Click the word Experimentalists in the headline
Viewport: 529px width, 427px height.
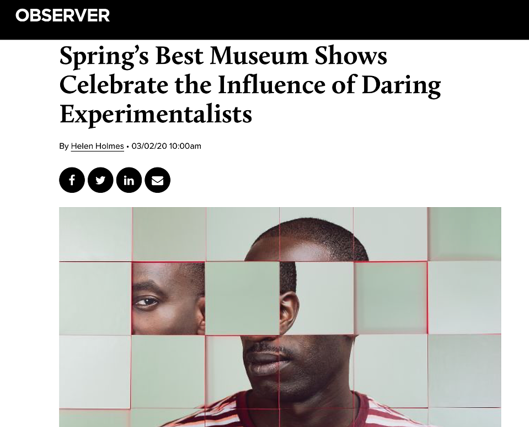coord(156,114)
